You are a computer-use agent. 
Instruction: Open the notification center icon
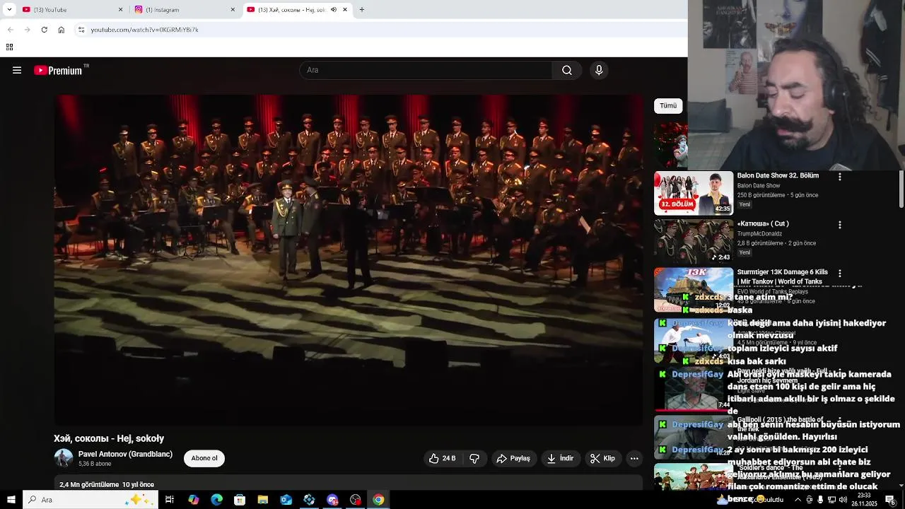tap(890, 500)
